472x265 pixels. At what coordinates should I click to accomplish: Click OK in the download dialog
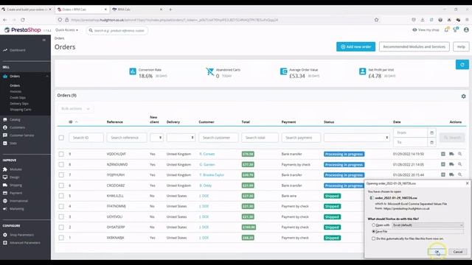pos(437,252)
